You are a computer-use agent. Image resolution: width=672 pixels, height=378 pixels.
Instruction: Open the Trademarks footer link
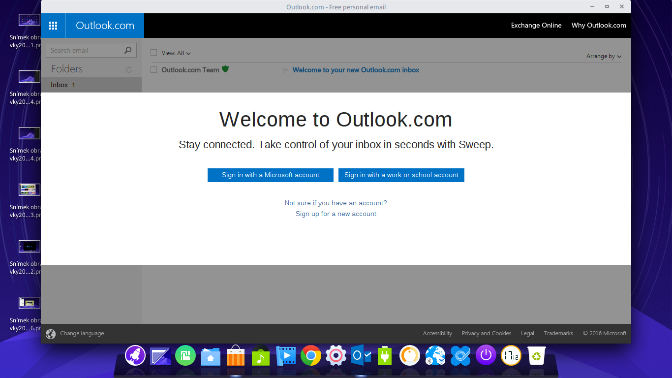tap(558, 333)
